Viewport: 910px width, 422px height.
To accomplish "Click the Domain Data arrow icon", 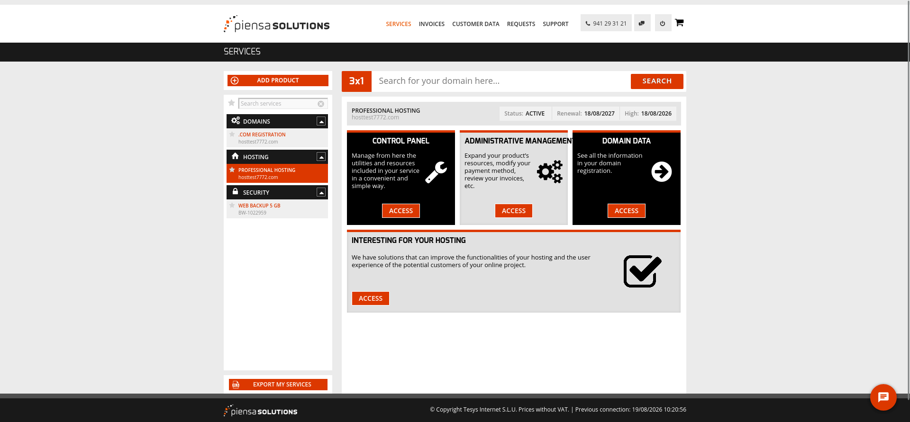I will [x=662, y=171].
